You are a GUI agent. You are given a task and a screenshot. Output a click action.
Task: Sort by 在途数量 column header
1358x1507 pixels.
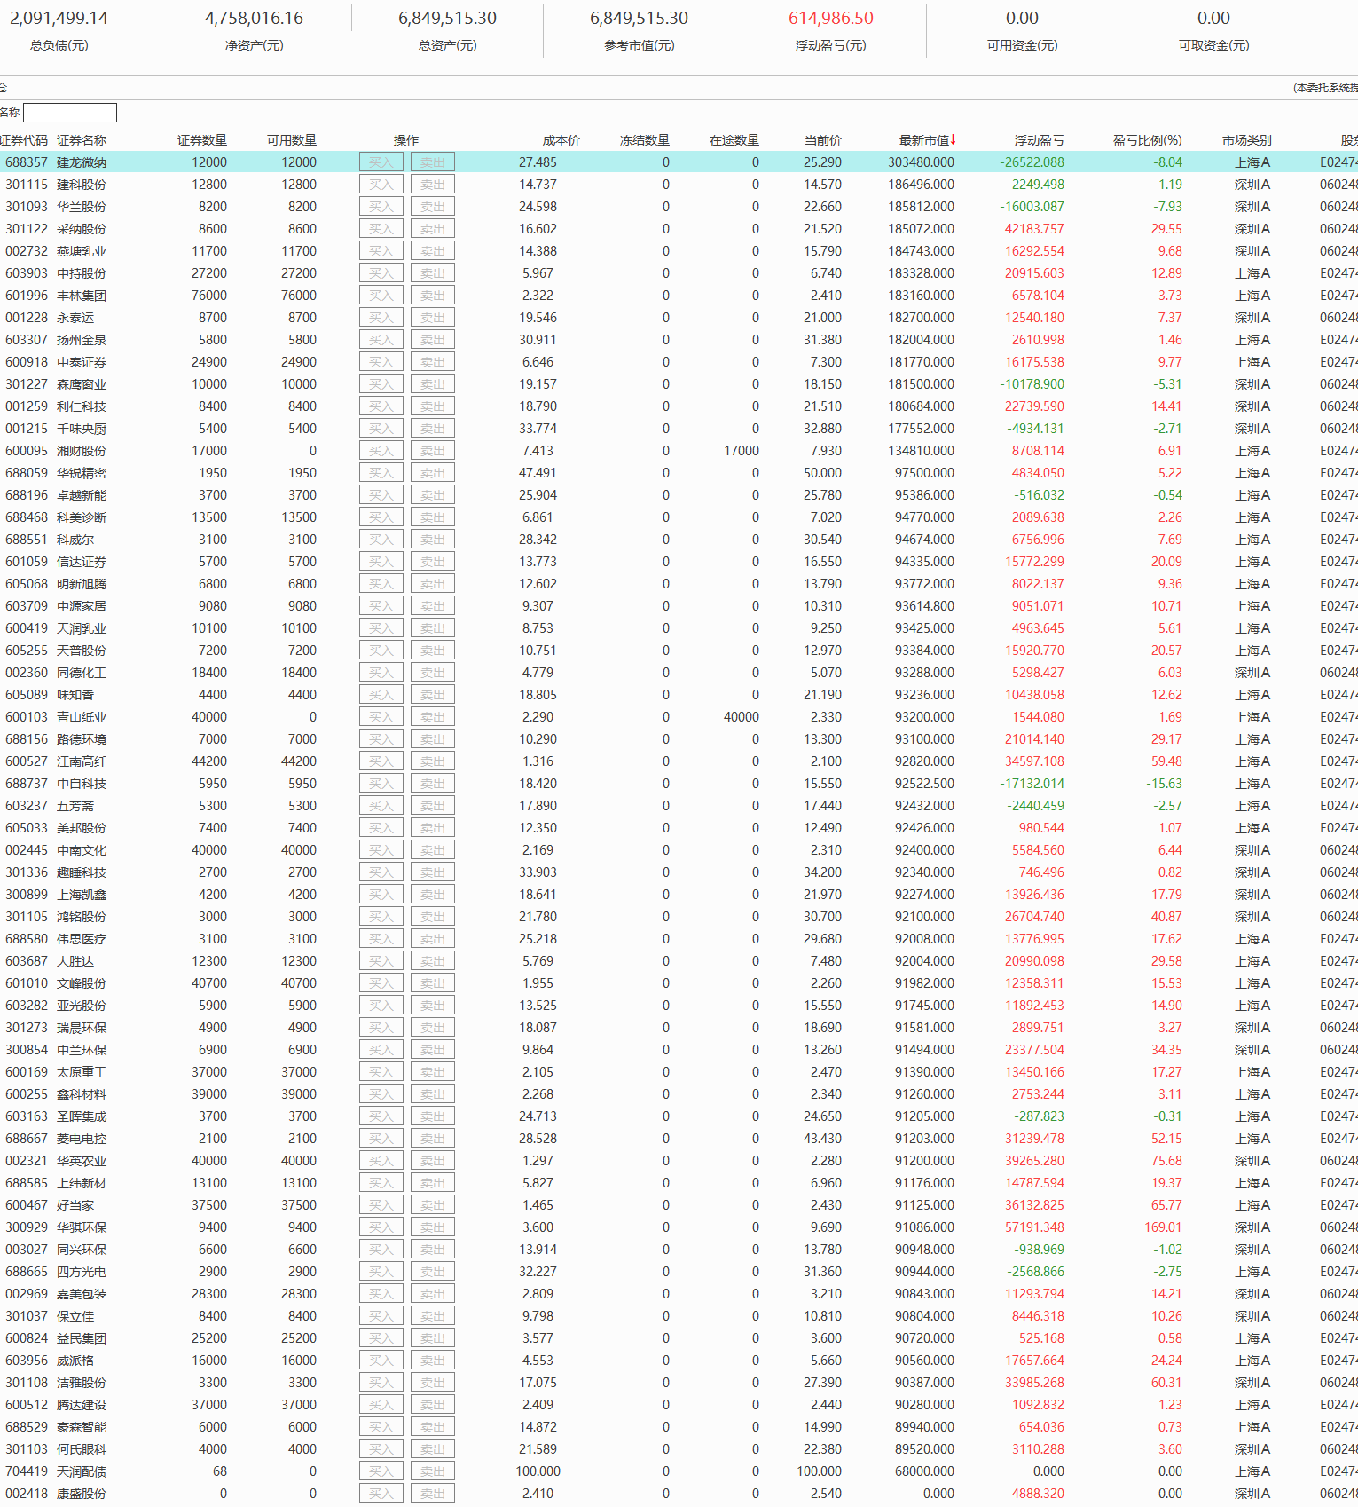(x=734, y=140)
